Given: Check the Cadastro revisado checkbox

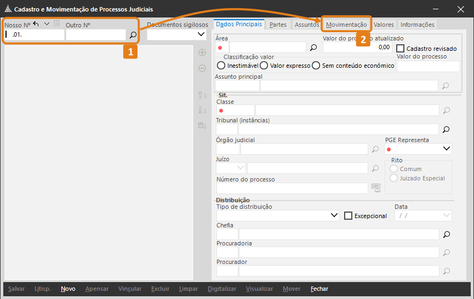Looking at the screenshot, I should coord(401,49).
